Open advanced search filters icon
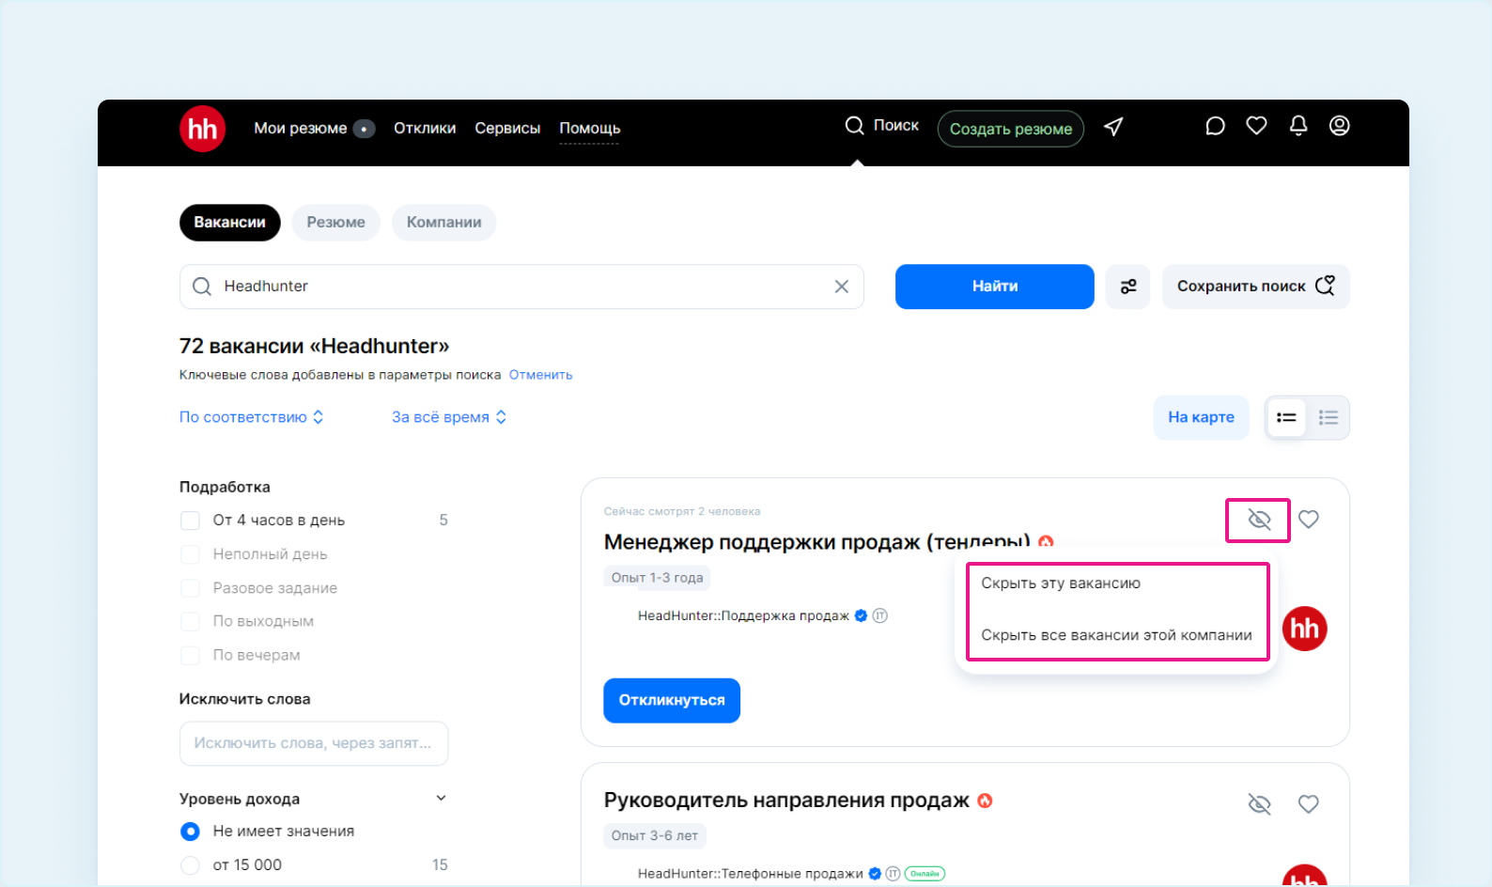The image size is (1492, 887). (1128, 287)
